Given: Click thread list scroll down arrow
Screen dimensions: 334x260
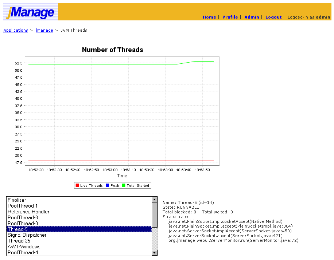Looking at the screenshot, I should 155,253.
